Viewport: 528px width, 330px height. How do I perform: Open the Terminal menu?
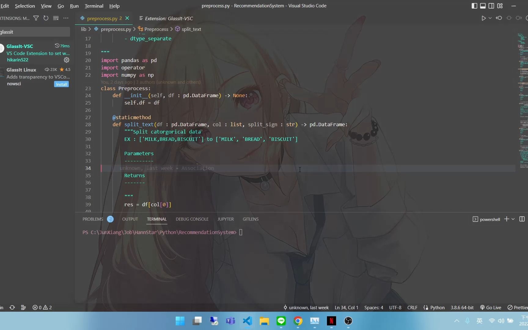click(x=94, y=6)
